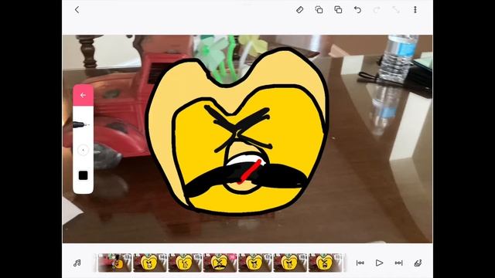Open the layers panel icon

point(418,263)
